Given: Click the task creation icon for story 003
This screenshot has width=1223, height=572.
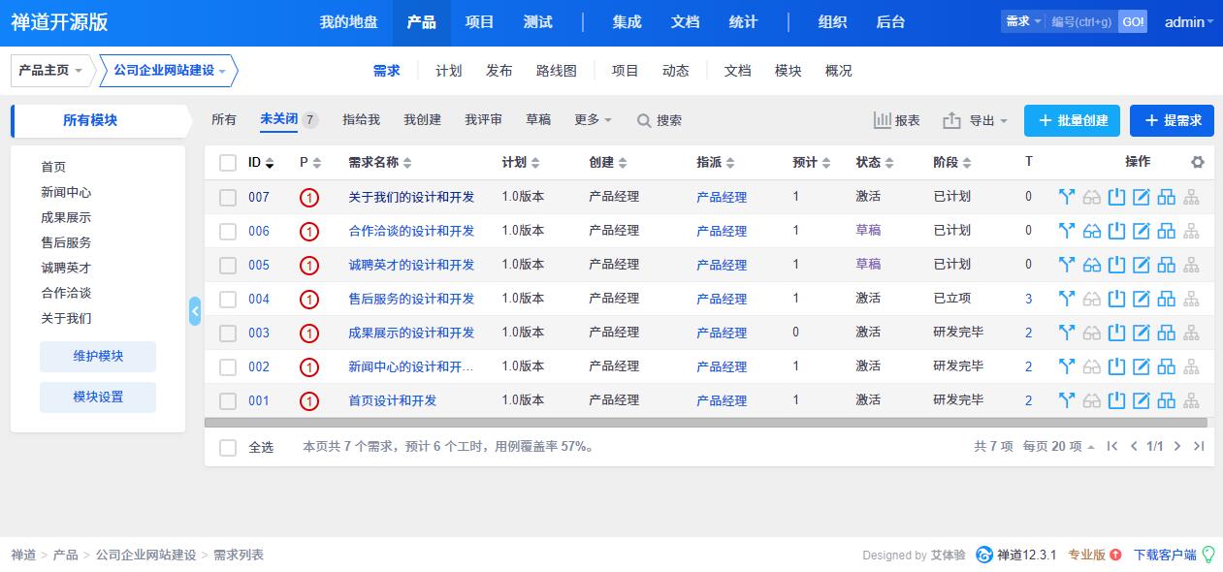Looking at the screenshot, I should click(1116, 333).
